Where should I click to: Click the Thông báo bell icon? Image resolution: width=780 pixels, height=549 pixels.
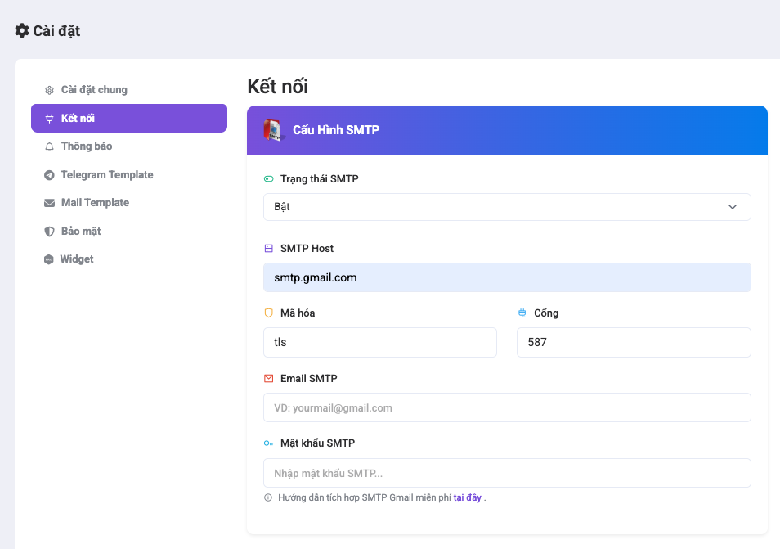pos(49,146)
